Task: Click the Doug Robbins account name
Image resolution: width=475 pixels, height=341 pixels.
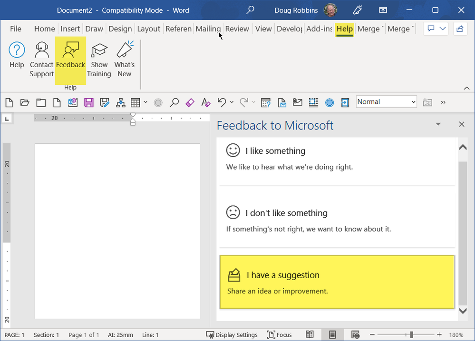Action: (296, 10)
